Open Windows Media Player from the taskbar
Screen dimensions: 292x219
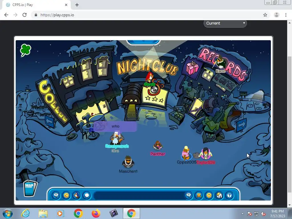click(x=60, y=213)
